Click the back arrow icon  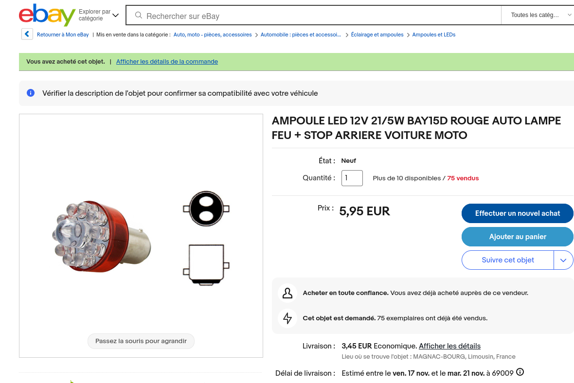[27, 35]
